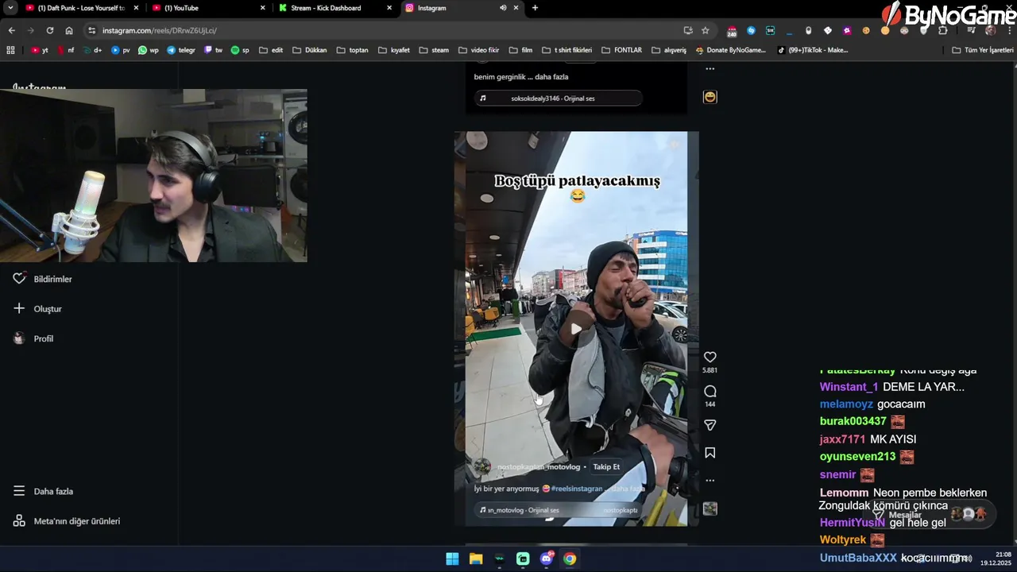Image resolution: width=1017 pixels, height=572 pixels.
Task: Click the Chrome taskbar icon
Action: coord(570,558)
